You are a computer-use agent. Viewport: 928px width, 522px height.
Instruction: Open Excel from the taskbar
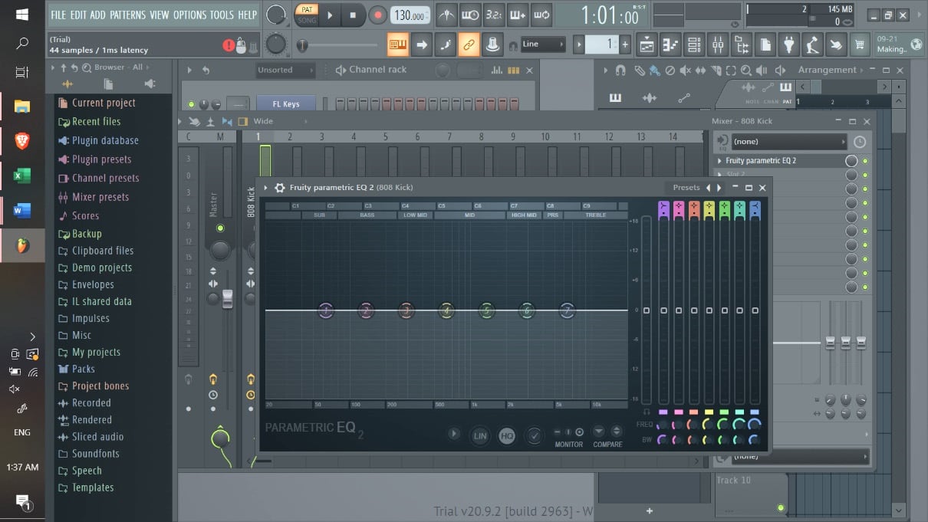coord(22,176)
